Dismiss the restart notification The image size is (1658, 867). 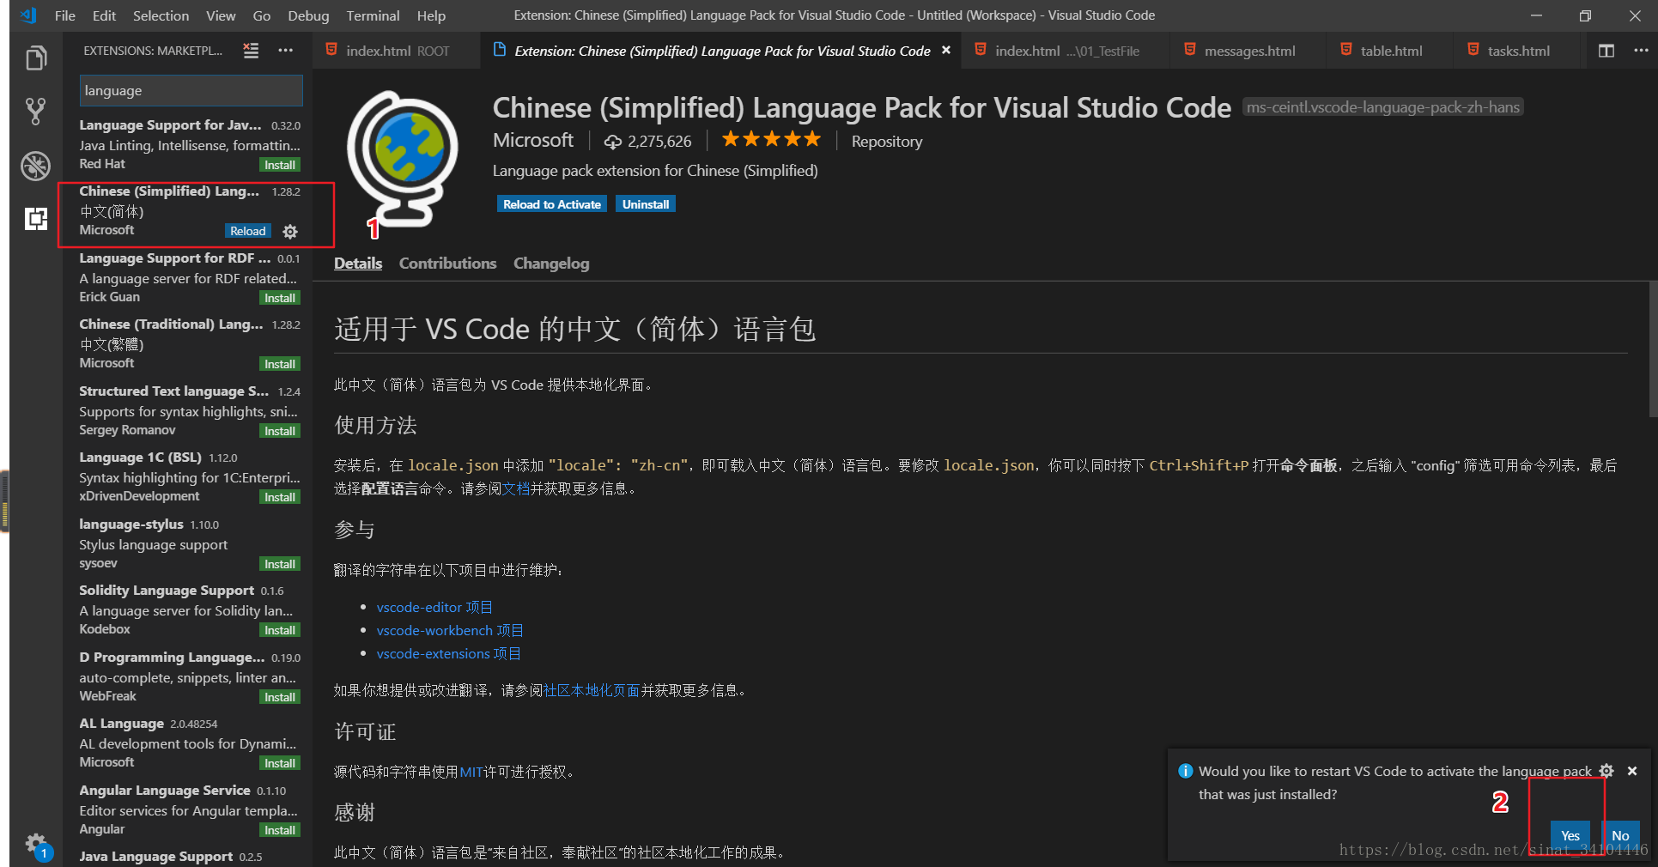[x=1632, y=771]
